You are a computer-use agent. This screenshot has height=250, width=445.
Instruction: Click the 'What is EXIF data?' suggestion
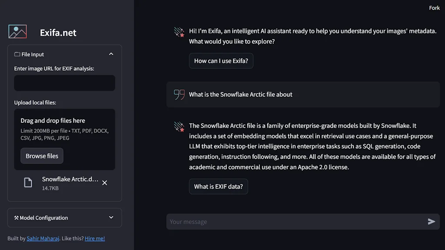coord(218,186)
